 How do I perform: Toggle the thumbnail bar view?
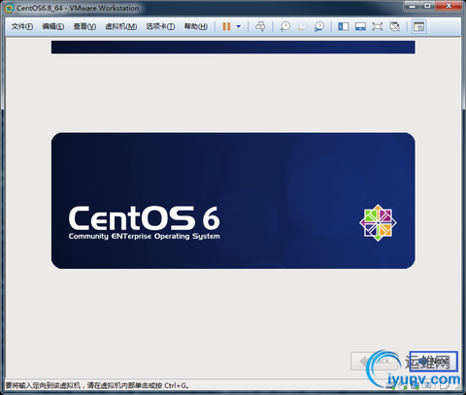(360, 26)
